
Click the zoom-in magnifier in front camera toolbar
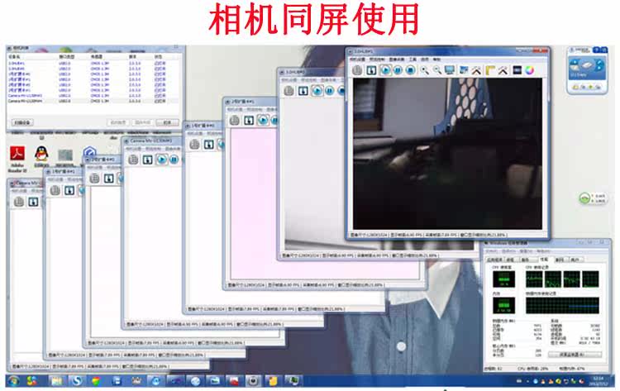[x=424, y=70]
